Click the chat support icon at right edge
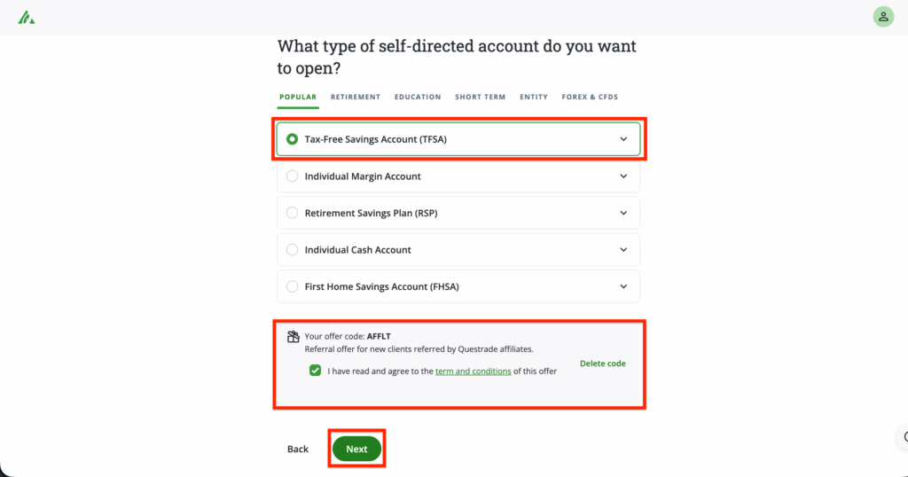908x477 pixels. click(904, 436)
